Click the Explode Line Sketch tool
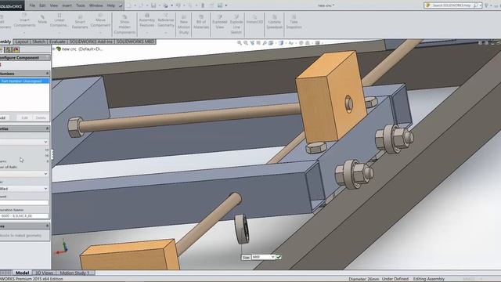 tap(236, 24)
